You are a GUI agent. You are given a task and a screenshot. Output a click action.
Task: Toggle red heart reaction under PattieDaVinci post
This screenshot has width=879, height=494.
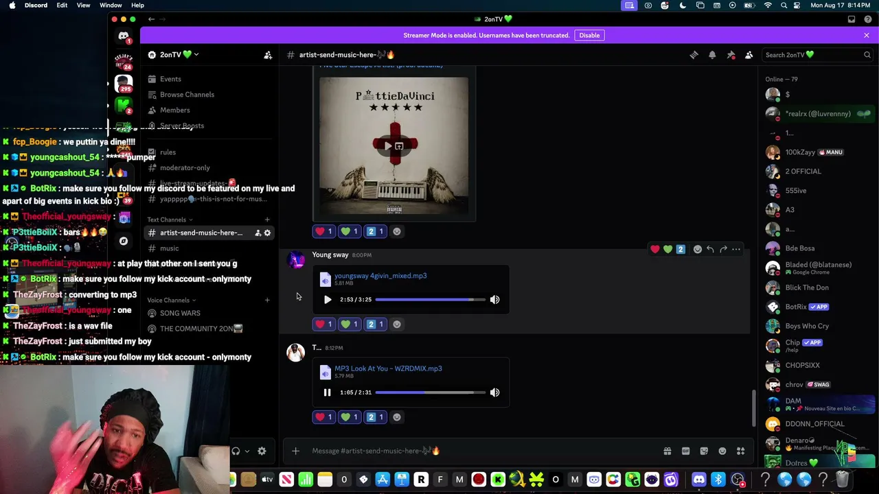coord(323,231)
